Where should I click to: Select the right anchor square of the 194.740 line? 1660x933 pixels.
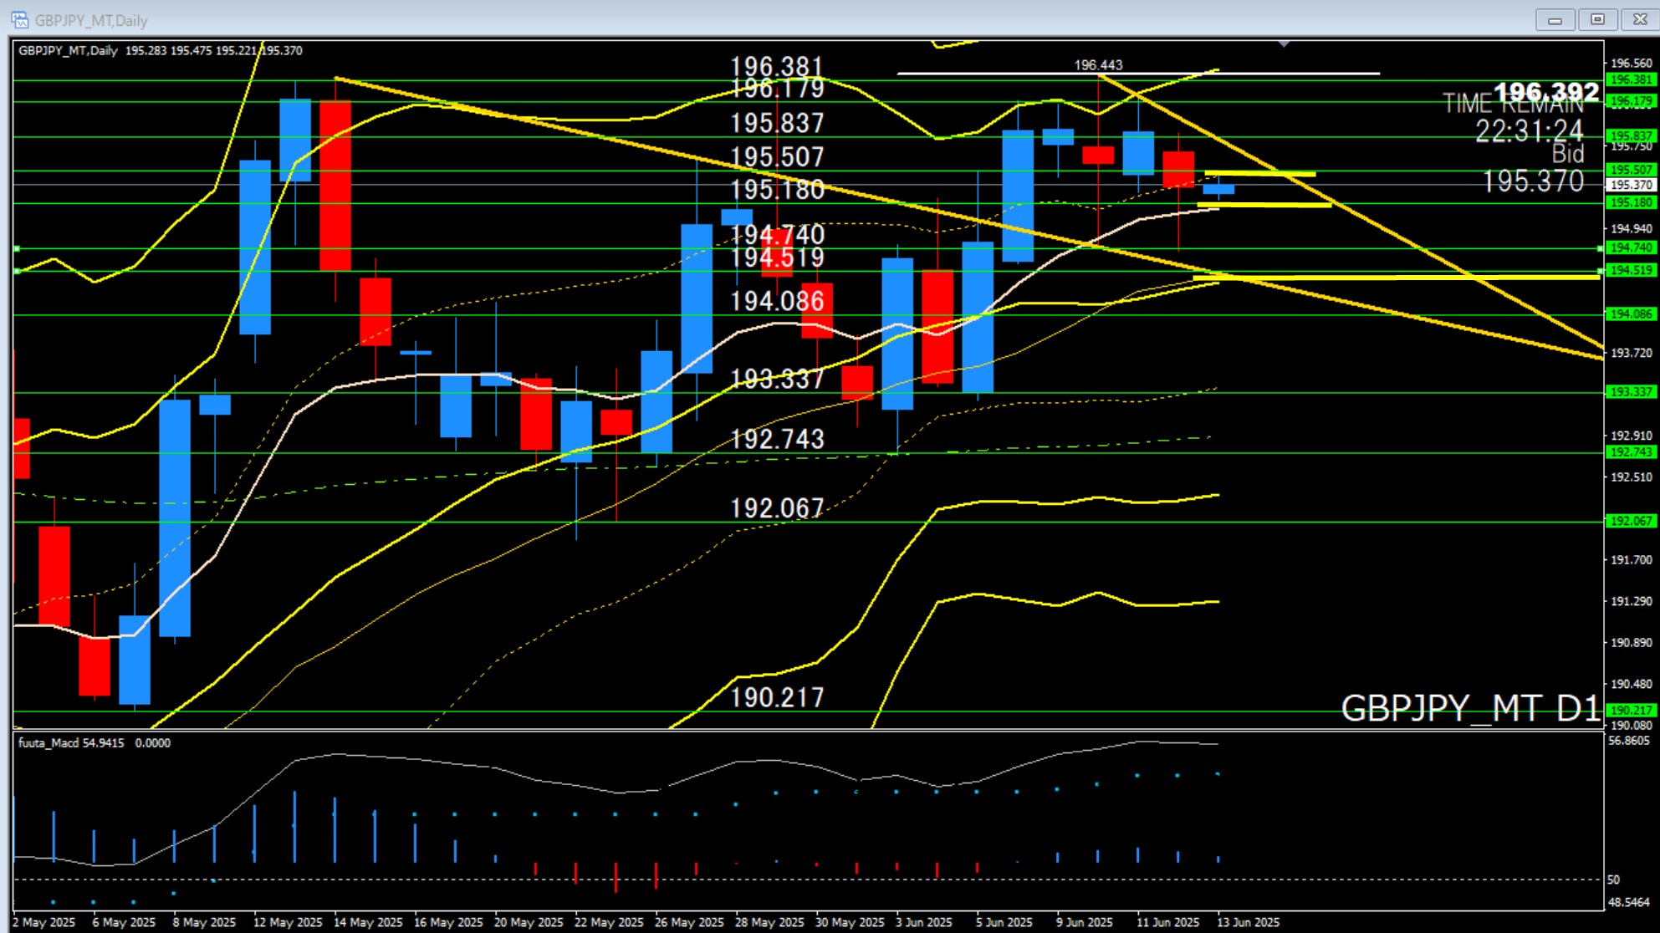(x=1600, y=248)
